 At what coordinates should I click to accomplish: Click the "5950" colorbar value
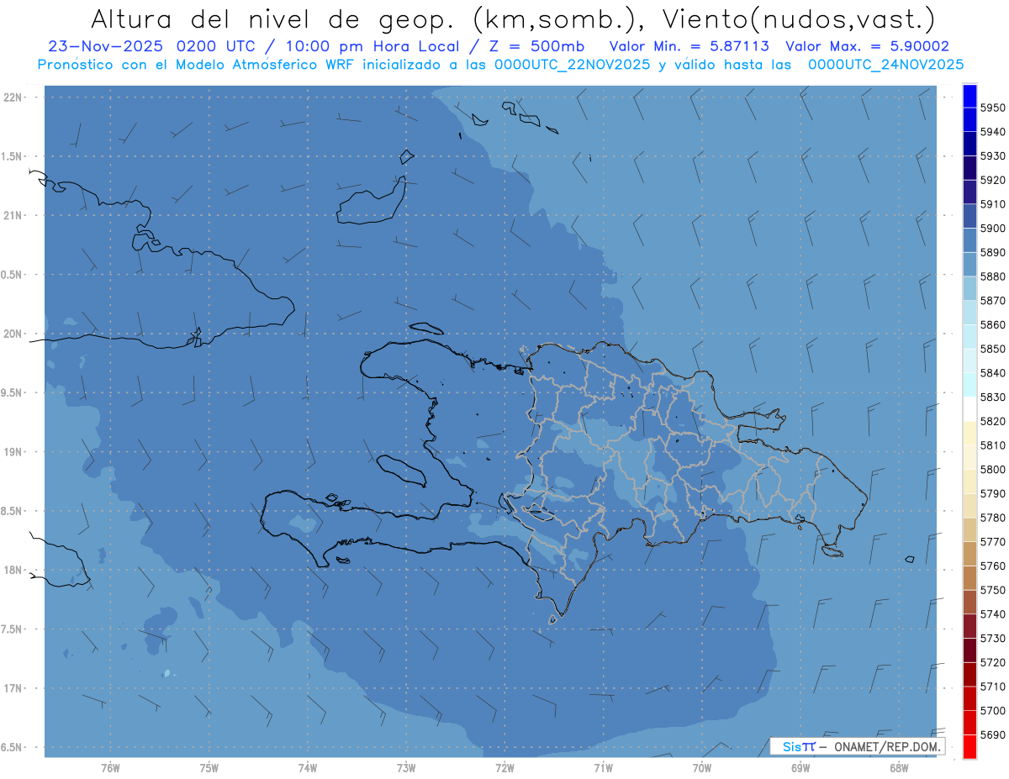(x=992, y=108)
